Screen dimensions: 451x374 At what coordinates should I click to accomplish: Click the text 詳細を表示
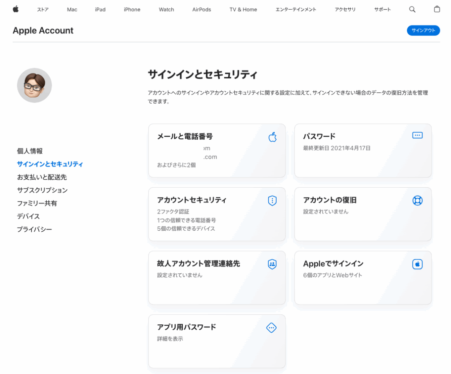coord(170,339)
